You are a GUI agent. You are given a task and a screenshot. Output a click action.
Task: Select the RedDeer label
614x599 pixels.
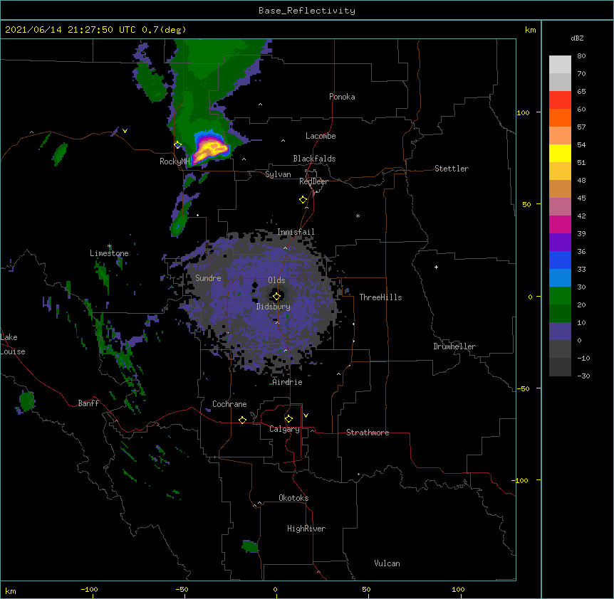tap(313, 181)
